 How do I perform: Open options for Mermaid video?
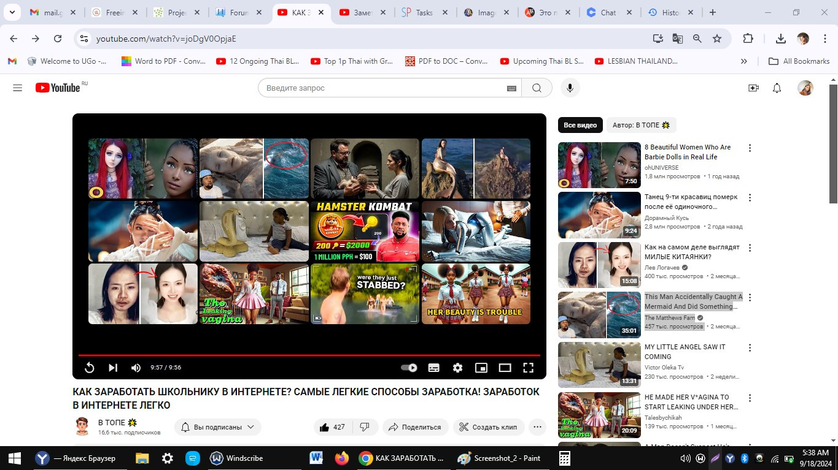750,298
